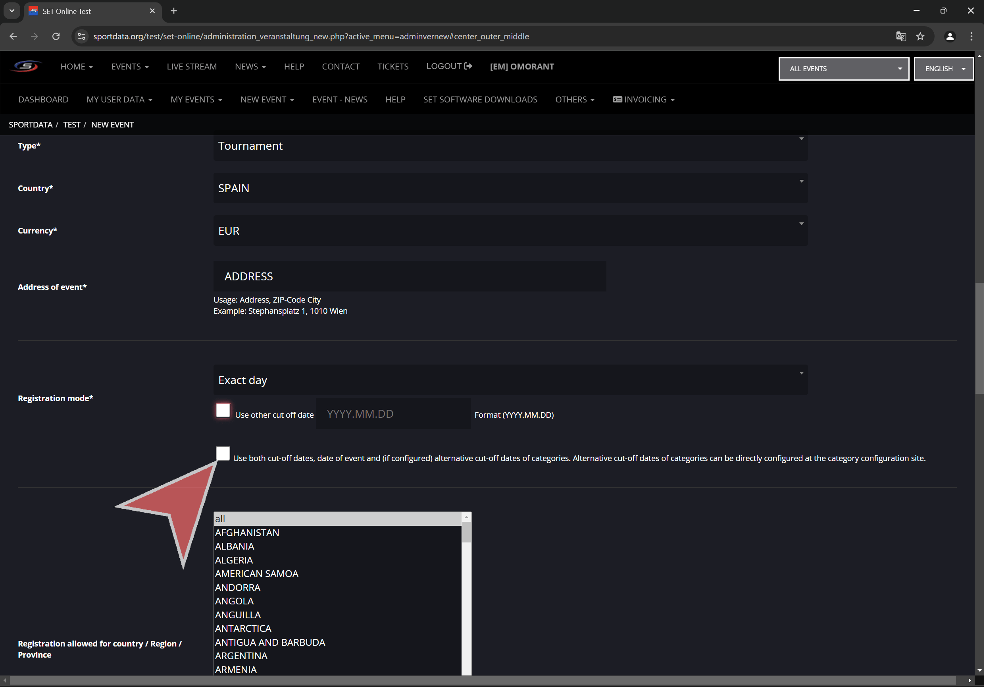Click the browser back arrow
The width and height of the screenshot is (985, 687).
coord(13,37)
